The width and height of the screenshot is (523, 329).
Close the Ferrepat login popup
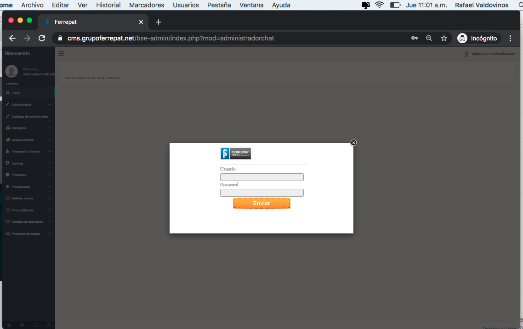click(x=353, y=142)
